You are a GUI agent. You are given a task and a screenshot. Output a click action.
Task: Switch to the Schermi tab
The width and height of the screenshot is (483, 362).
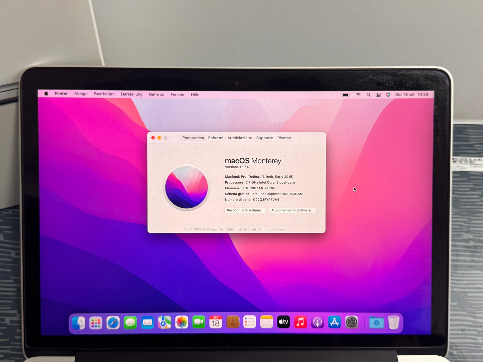[216, 138]
